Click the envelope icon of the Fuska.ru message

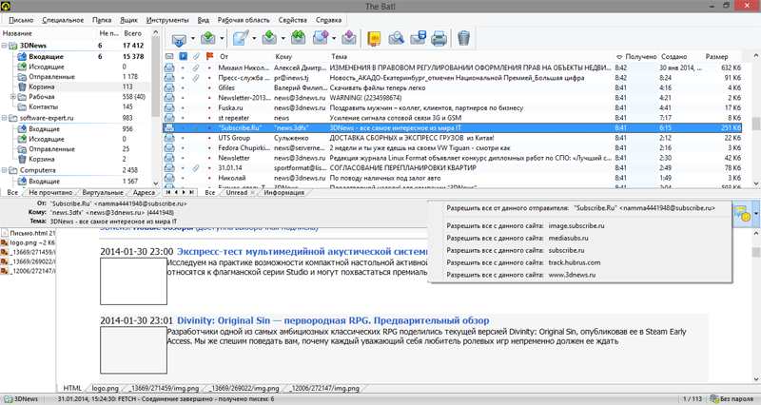pos(169,107)
